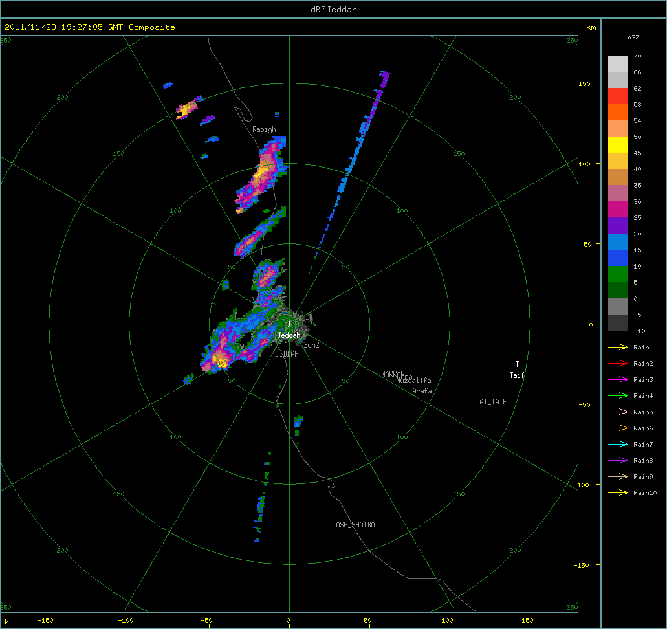Click the light blue 15–20 dBZ swatch

[x=618, y=242]
